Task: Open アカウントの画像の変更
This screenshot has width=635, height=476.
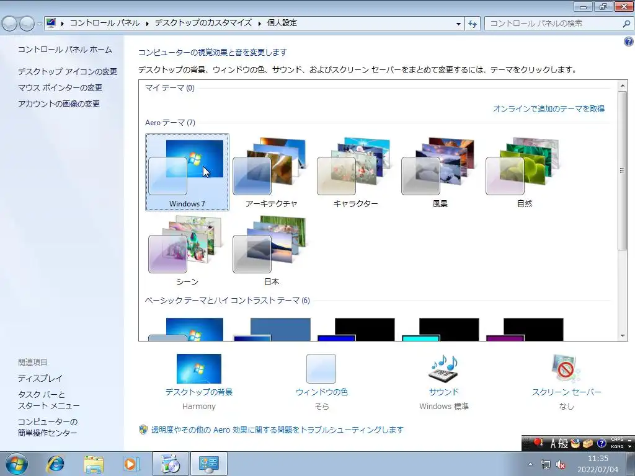Action: (x=59, y=104)
